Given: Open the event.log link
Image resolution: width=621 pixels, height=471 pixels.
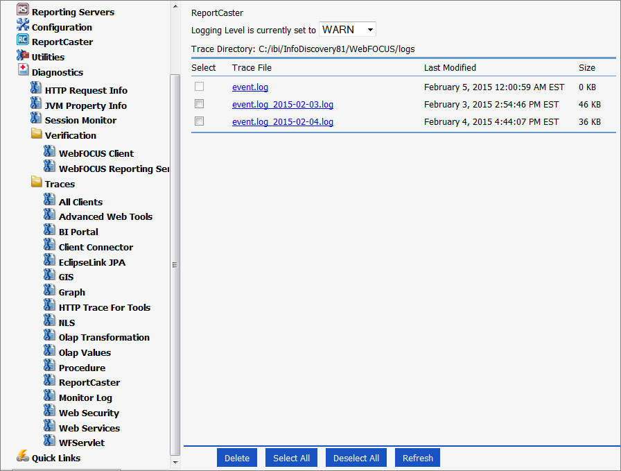Looking at the screenshot, I should pyautogui.click(x=250, y=87).
